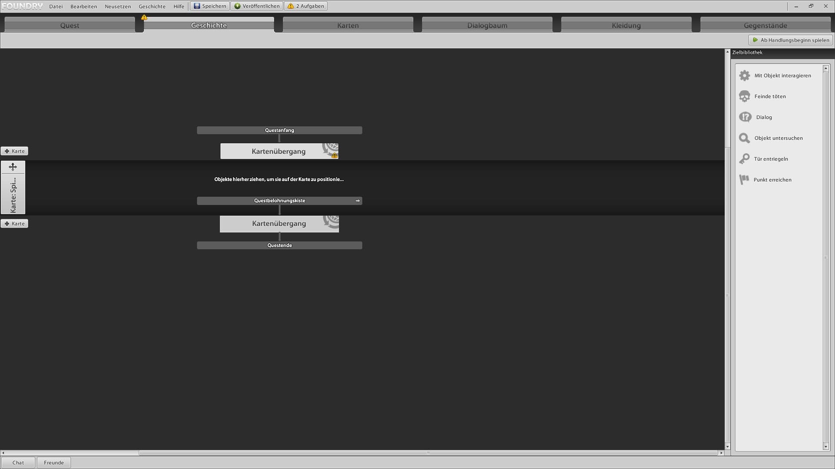Expand the Questbelohnungskiste arrow
Image resolution: width=835 pixels, height=469 pixels.
pyautogui.click(x=357, y=201)
